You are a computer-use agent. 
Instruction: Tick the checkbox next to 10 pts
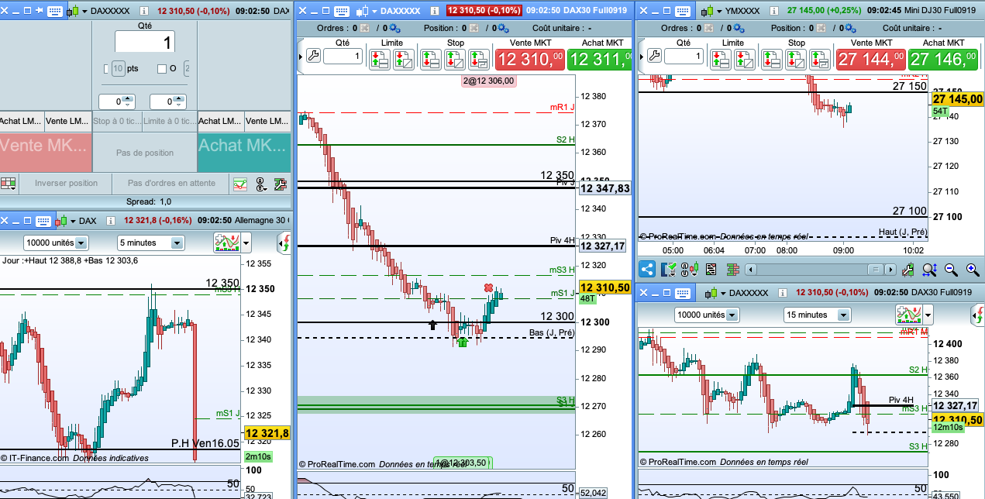coord(105,69)
